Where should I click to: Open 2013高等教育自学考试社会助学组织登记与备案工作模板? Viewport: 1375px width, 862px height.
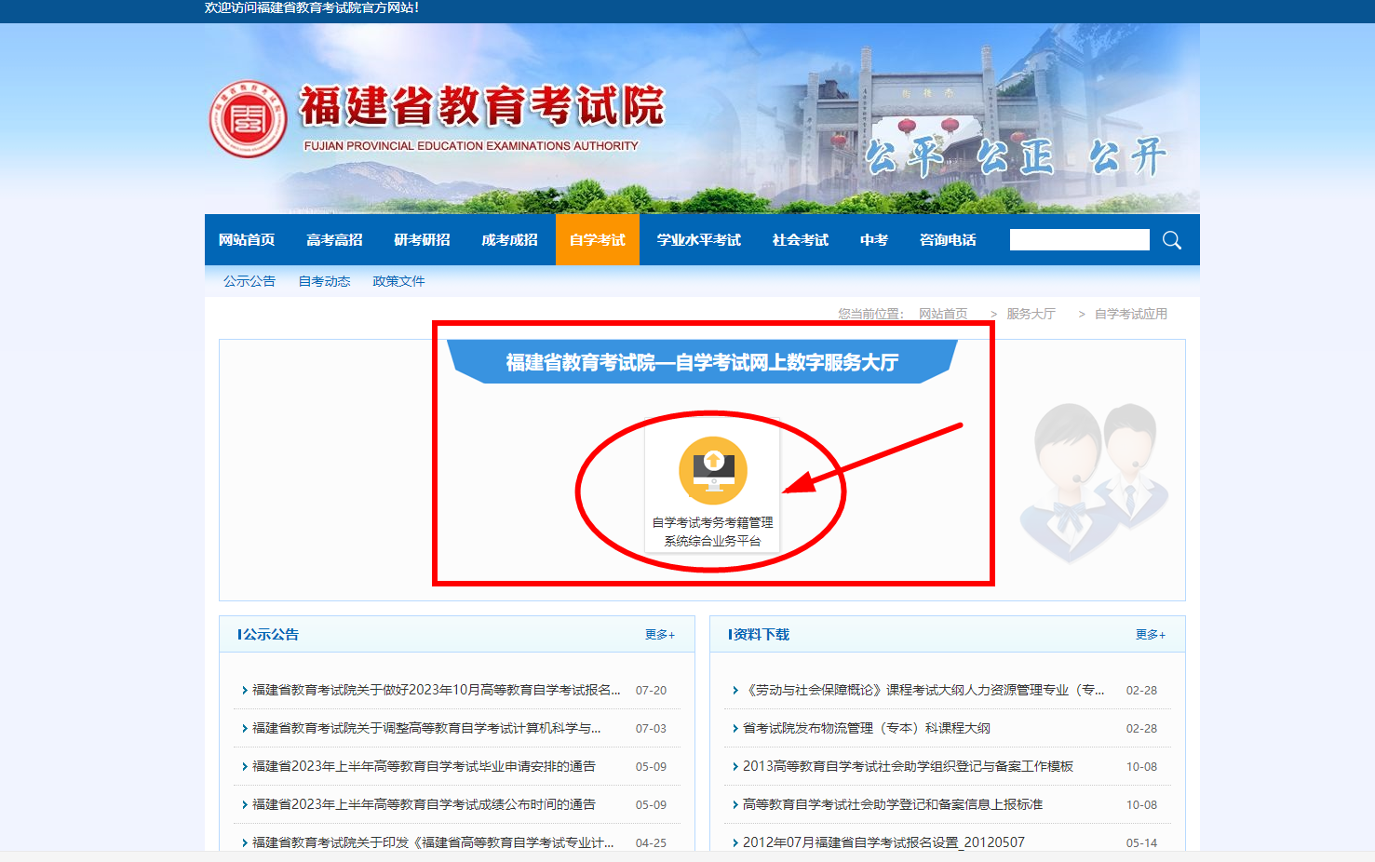click(908, 766)
